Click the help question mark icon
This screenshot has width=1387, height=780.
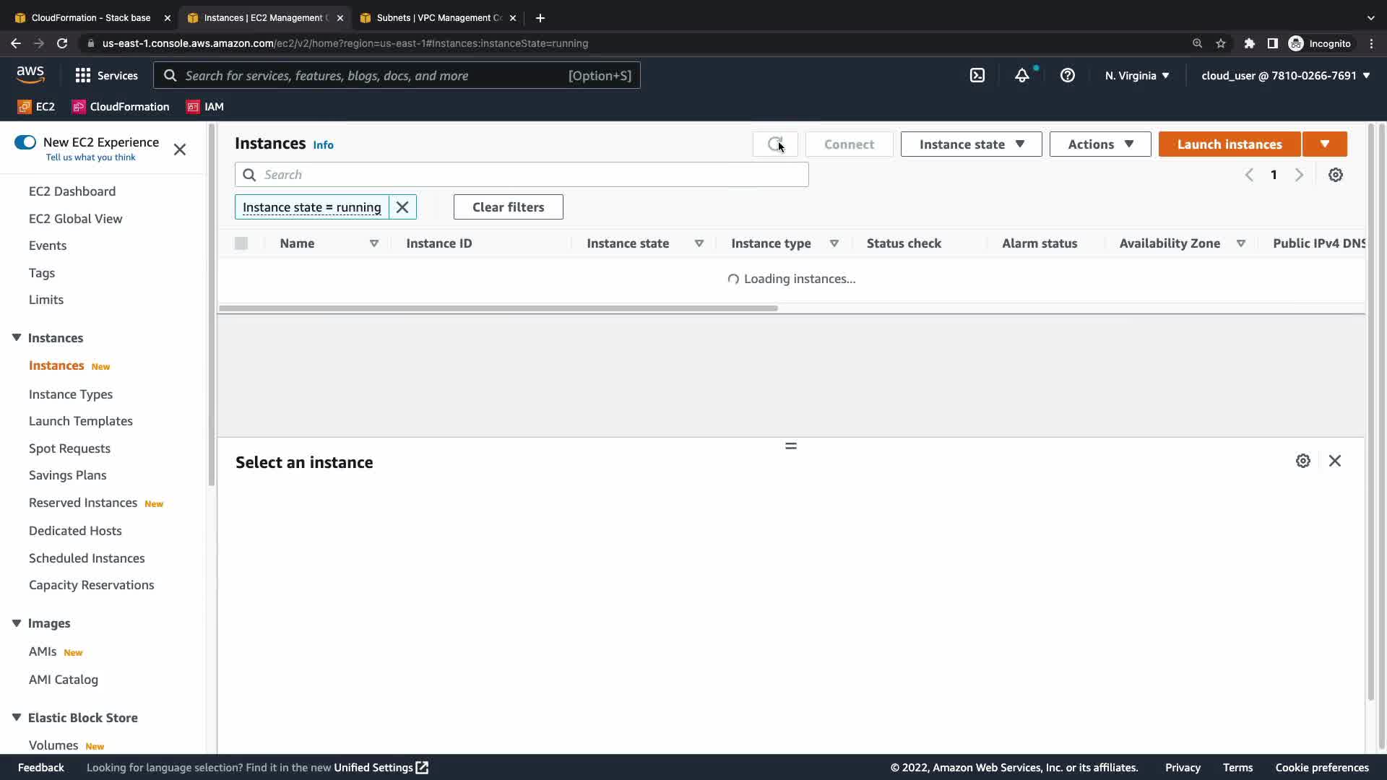pos(1067,75)
